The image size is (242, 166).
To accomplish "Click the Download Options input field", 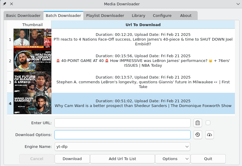I will 122,135.
